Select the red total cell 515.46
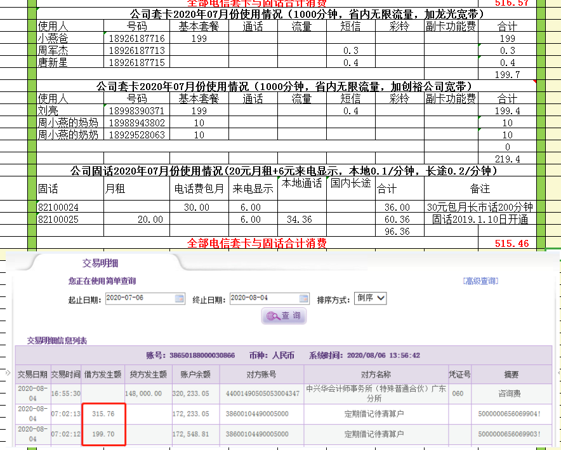 (511, 243)
